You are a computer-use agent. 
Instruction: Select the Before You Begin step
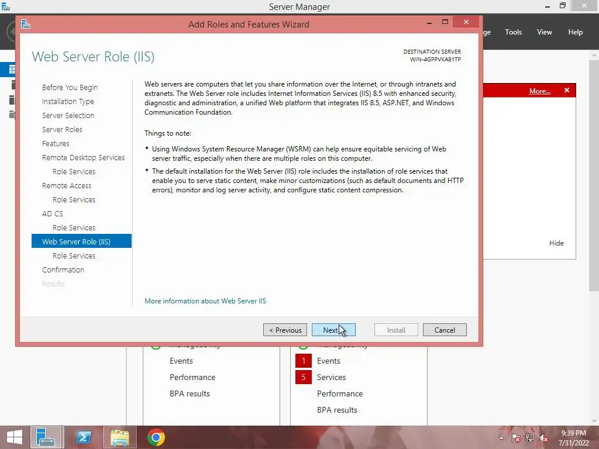[x=70, y=88]
